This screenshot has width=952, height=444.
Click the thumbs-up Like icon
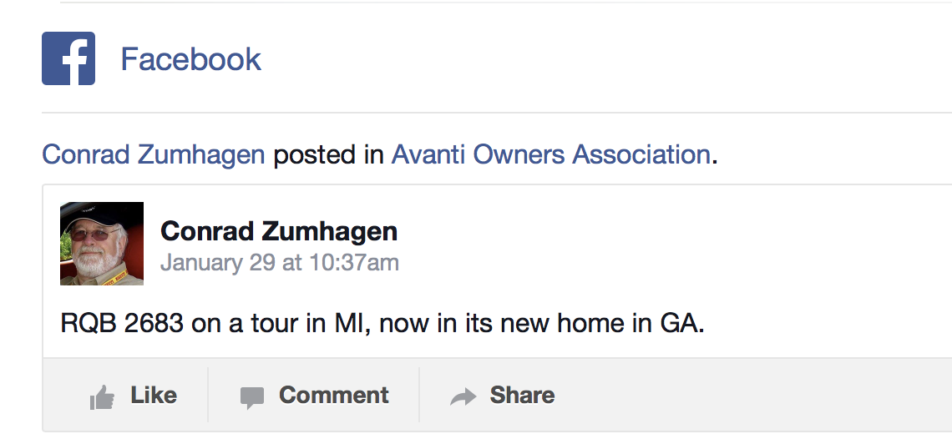tap(102, 397)
